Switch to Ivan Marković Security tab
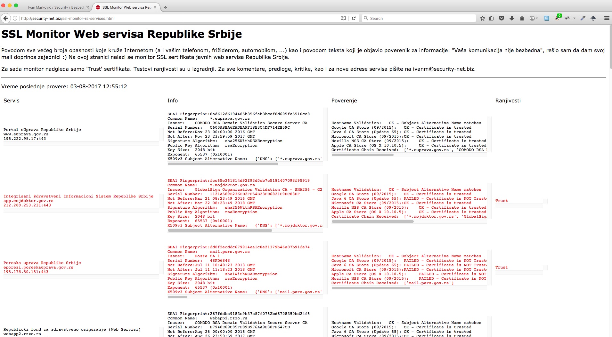Screen dimensions: 612x337 (56, 7)
